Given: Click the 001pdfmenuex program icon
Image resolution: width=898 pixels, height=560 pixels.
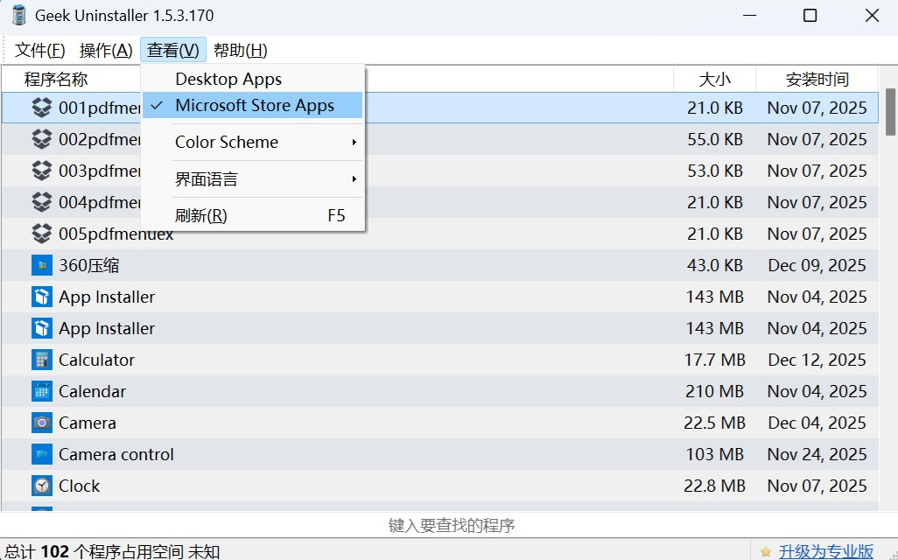Looking at the screenshot, I should point(41,108).
